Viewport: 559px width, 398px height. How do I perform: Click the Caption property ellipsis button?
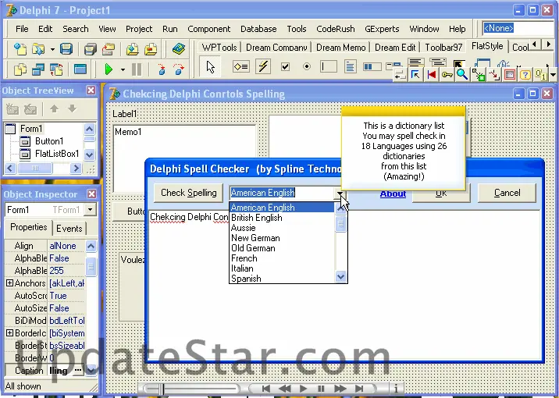pos(78,370)
